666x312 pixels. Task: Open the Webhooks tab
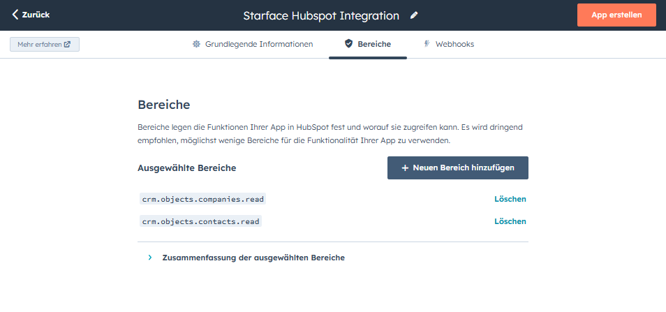pyautogui.click(x=454, y=44)
